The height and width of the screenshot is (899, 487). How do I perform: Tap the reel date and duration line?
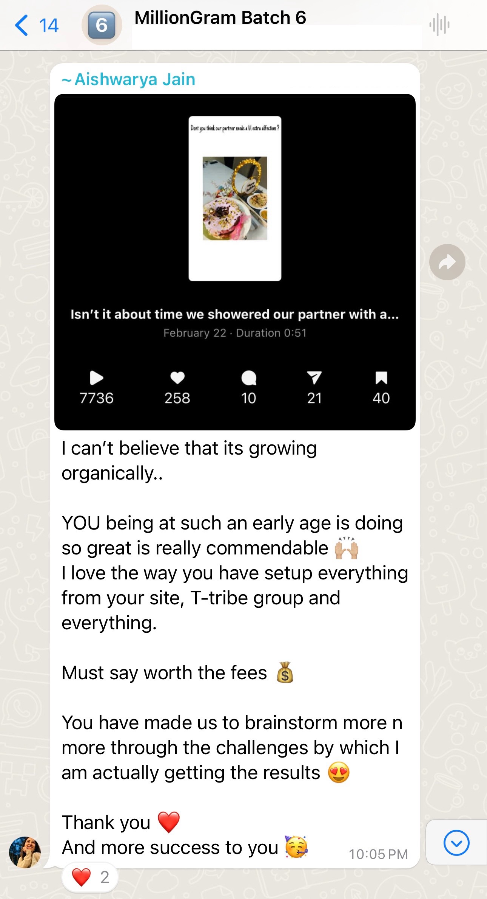(234, 333)
